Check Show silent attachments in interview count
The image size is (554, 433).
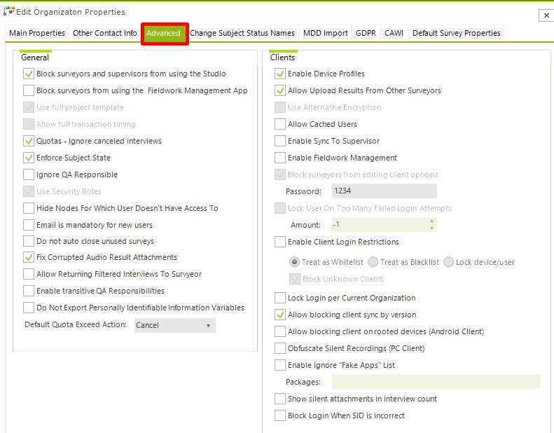click(280, 399)
